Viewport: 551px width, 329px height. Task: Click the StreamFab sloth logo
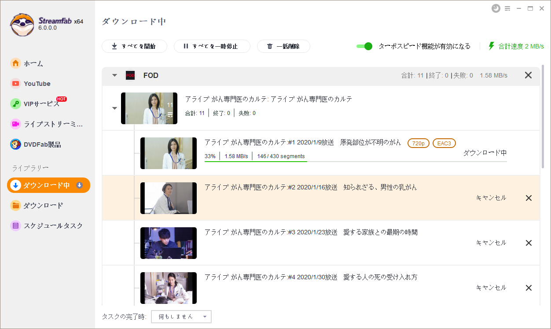(x=22, y=24)
